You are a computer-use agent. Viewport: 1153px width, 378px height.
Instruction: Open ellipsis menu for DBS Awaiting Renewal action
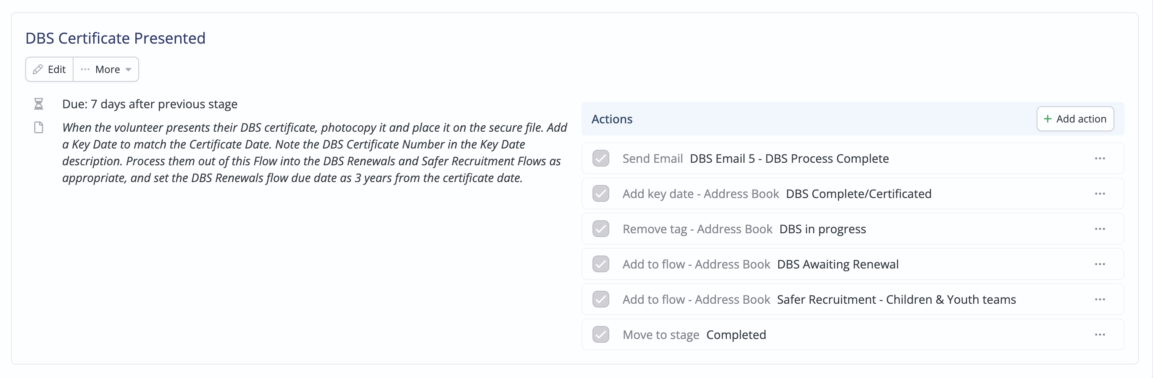1100,264
